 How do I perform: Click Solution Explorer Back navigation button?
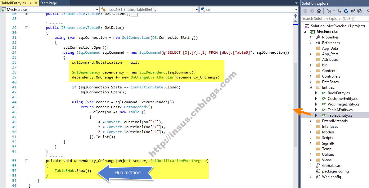pyautogui.click(x=305, y=11)
